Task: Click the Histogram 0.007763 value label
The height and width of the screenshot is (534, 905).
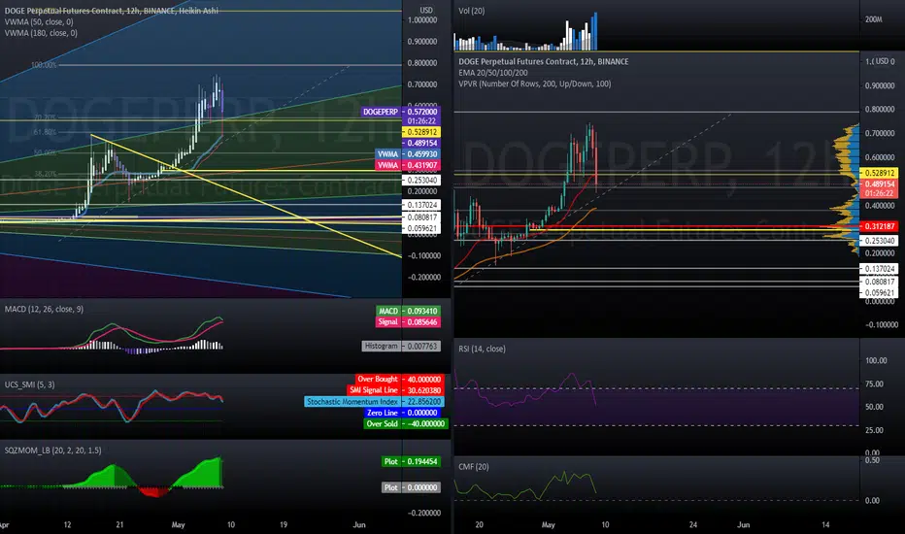Action: tap(401, 346)
